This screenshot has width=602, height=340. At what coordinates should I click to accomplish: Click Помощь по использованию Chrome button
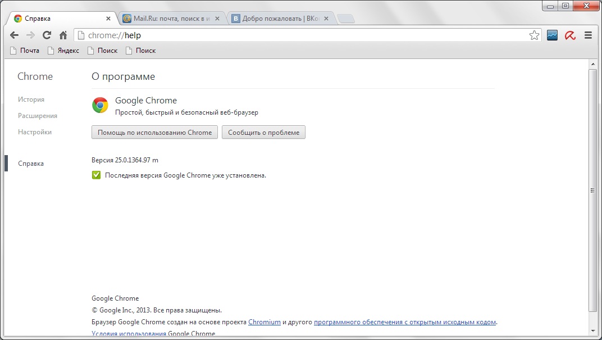pyautogui.click(x=155, y=132)
